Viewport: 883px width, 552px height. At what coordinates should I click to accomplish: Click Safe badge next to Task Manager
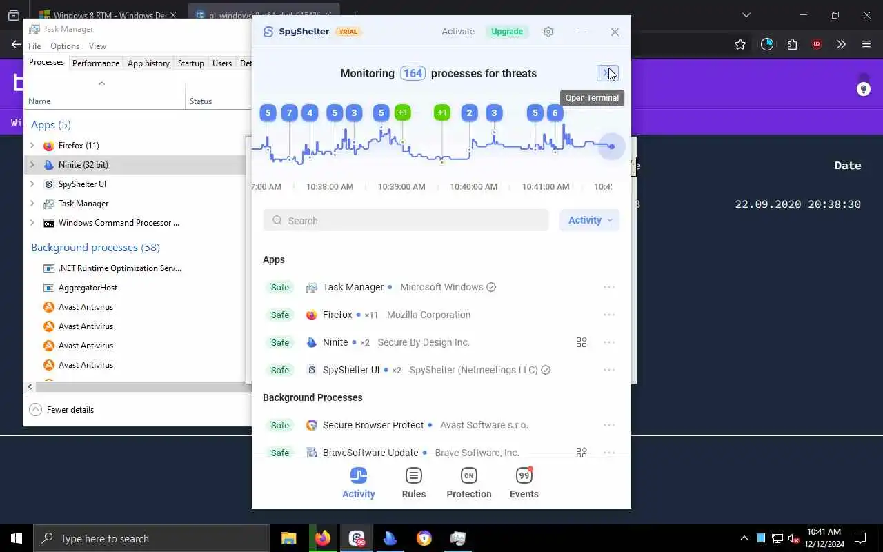(x=280, y=287)
